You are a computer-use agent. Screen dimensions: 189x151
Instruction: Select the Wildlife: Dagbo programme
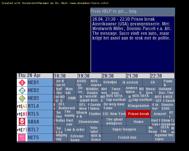pos(93,90)
